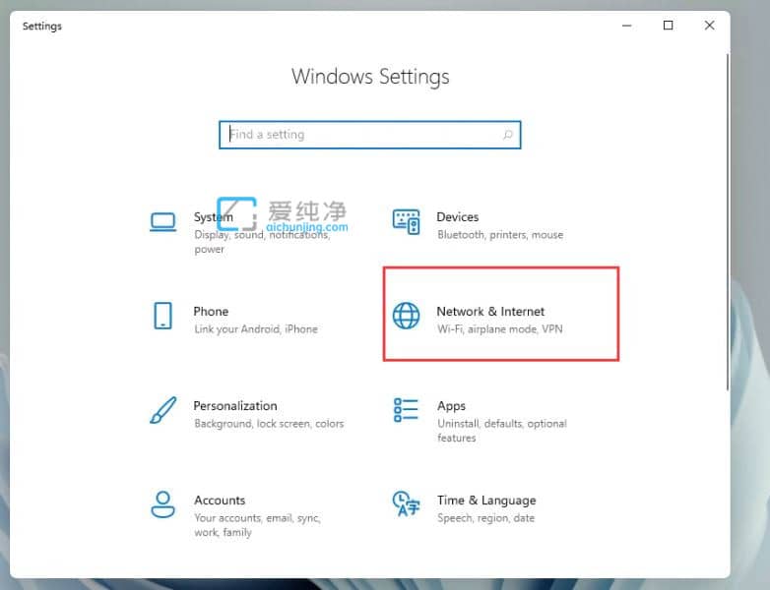Click 'Your accounts, email, sync' description
Image resolution: width=770 pixels, height=590 pixels.
pos(257,525)
